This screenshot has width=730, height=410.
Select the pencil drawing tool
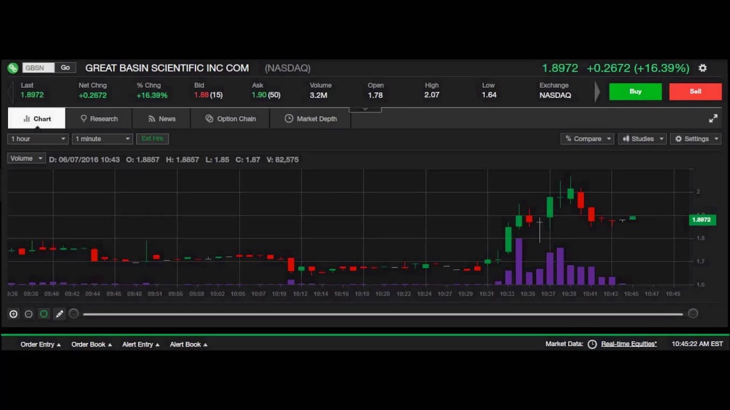click(59, 314)
